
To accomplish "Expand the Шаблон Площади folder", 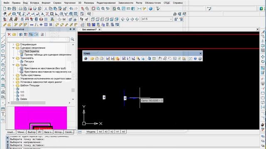I will 13,85.
